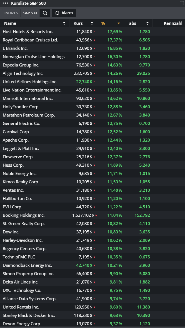Select Hess Corp. row
The image size is (185, 328).
[92, 165]
